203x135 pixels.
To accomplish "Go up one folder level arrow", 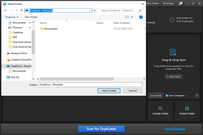I will [x=22, y=10].
